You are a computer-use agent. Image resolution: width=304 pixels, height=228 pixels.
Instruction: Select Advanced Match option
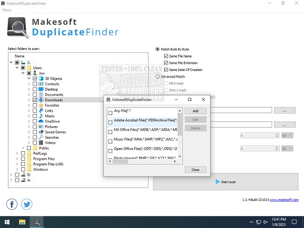coord(158,77)
